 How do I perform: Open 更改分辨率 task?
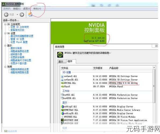pyautogui.click(x=16, y=48)
